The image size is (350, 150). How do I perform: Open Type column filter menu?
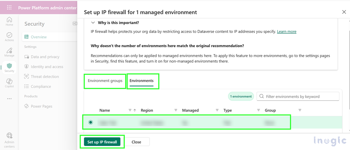point(258,110)
